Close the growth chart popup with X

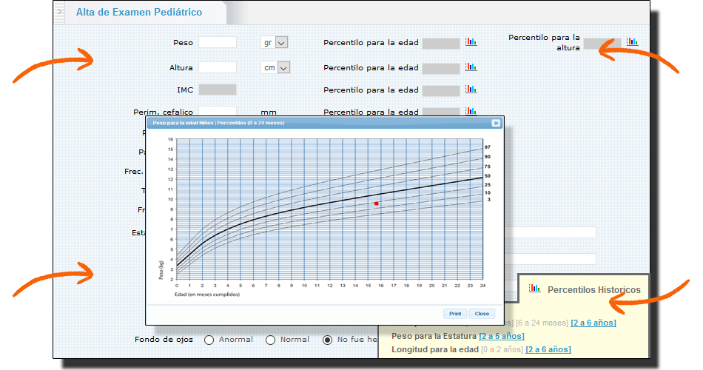pyautogui.click(x=496, y=123)
